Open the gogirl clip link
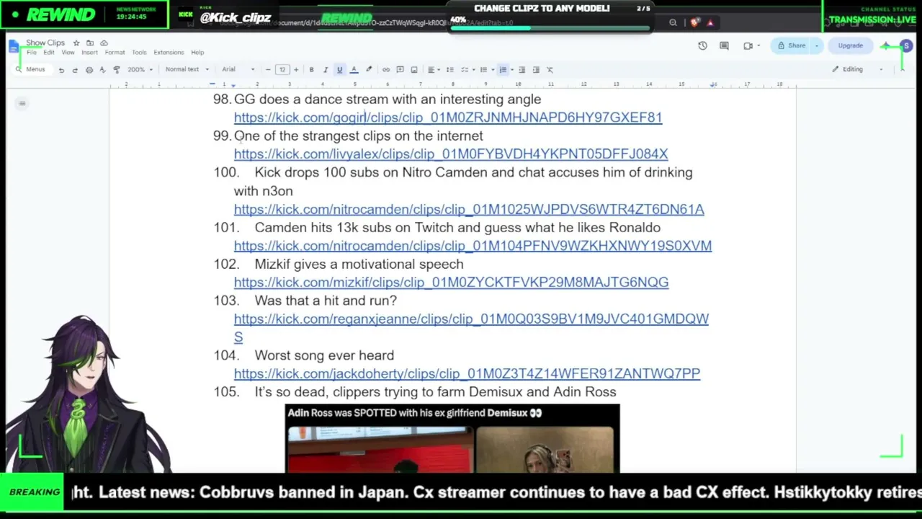 (x=448, y=117)
